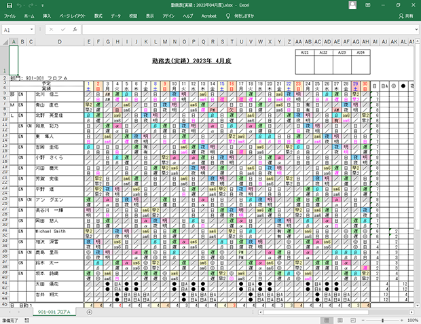Click the zoom slider handle
The height and width of the screenshot is (324, 421).
382,321
